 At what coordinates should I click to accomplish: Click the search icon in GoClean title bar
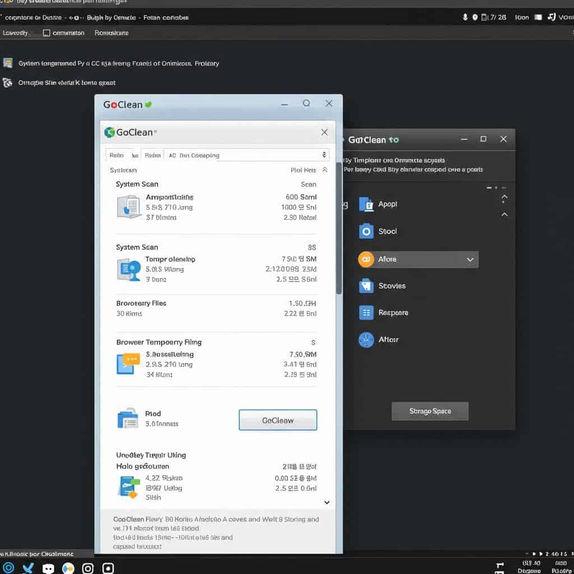pos(307,104)
